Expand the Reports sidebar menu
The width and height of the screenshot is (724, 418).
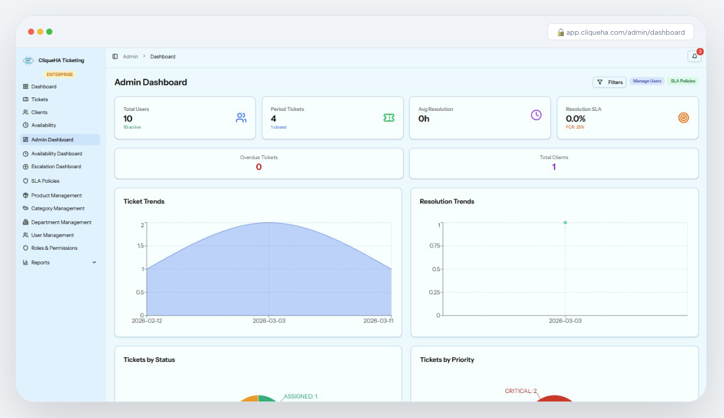(40, 263)
